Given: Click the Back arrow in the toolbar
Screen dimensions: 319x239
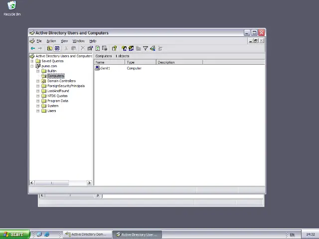Looking at the screenshot, I should (x=33, y=48).
